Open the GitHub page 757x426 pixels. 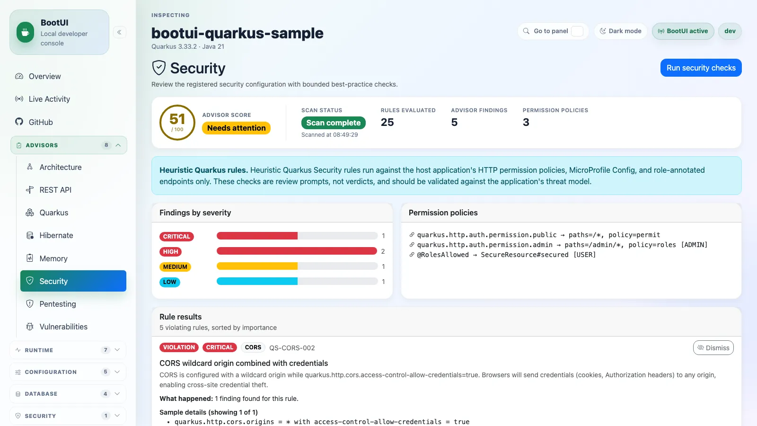69,122
